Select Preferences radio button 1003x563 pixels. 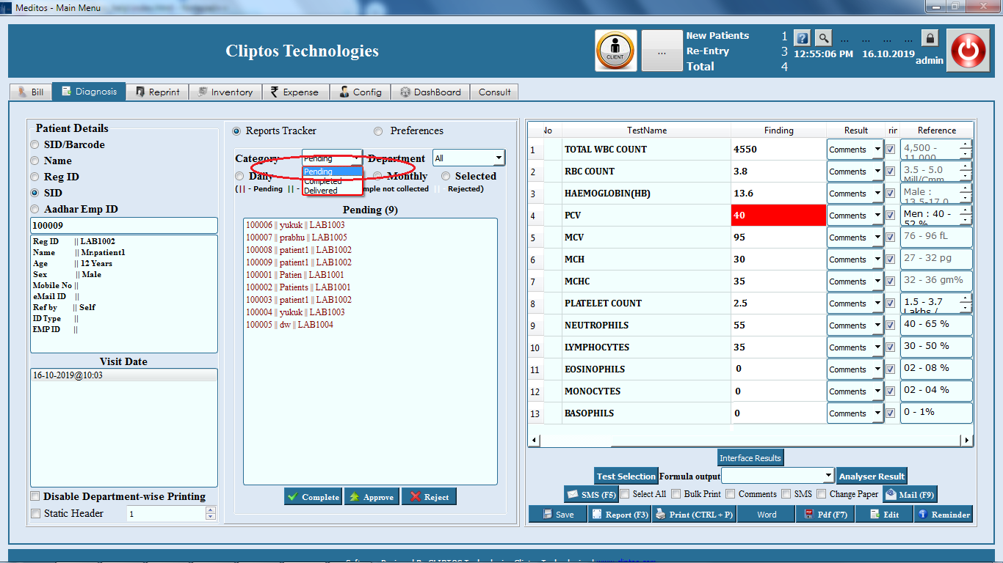coord(378,131)
